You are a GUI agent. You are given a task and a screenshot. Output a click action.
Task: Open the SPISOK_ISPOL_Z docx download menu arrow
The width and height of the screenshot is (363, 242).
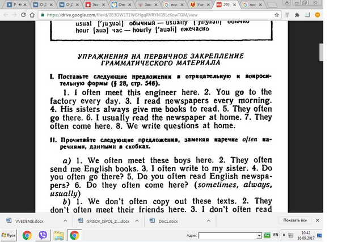137,220
